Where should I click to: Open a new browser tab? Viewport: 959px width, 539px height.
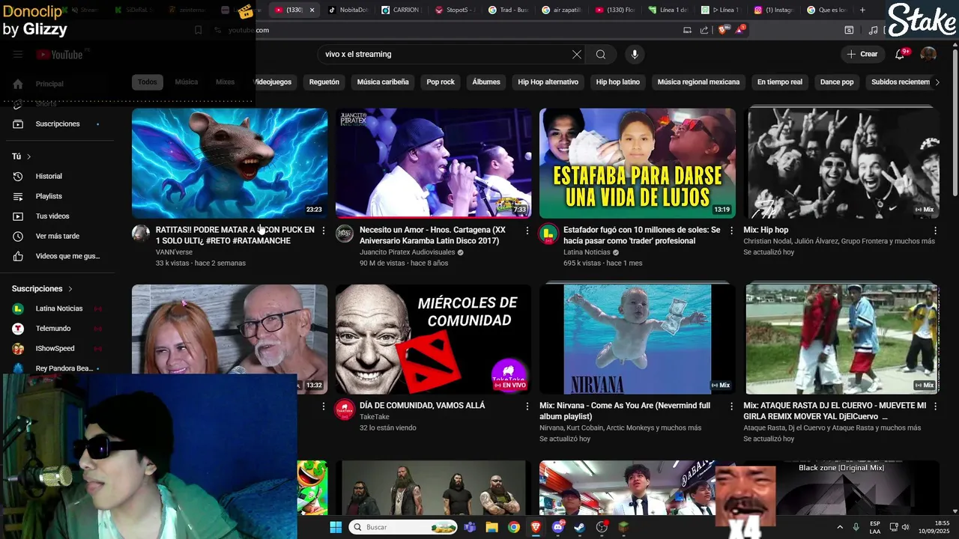pyautogui.click(x=862, y=10)
